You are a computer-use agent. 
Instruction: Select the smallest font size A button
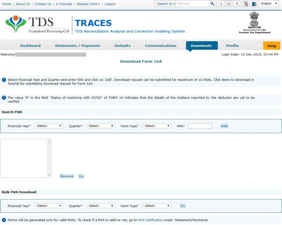[221, 4]
